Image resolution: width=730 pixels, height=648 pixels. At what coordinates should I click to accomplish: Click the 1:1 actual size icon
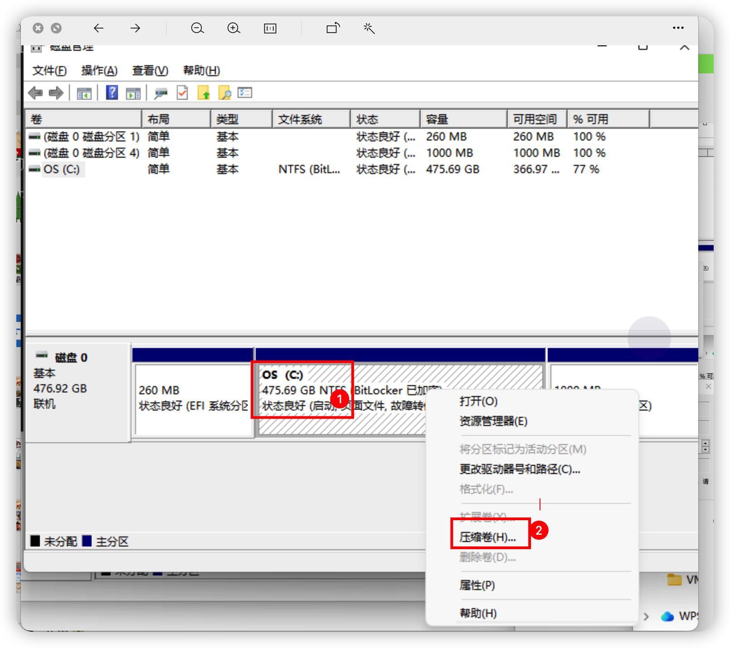tap(270, 29)
